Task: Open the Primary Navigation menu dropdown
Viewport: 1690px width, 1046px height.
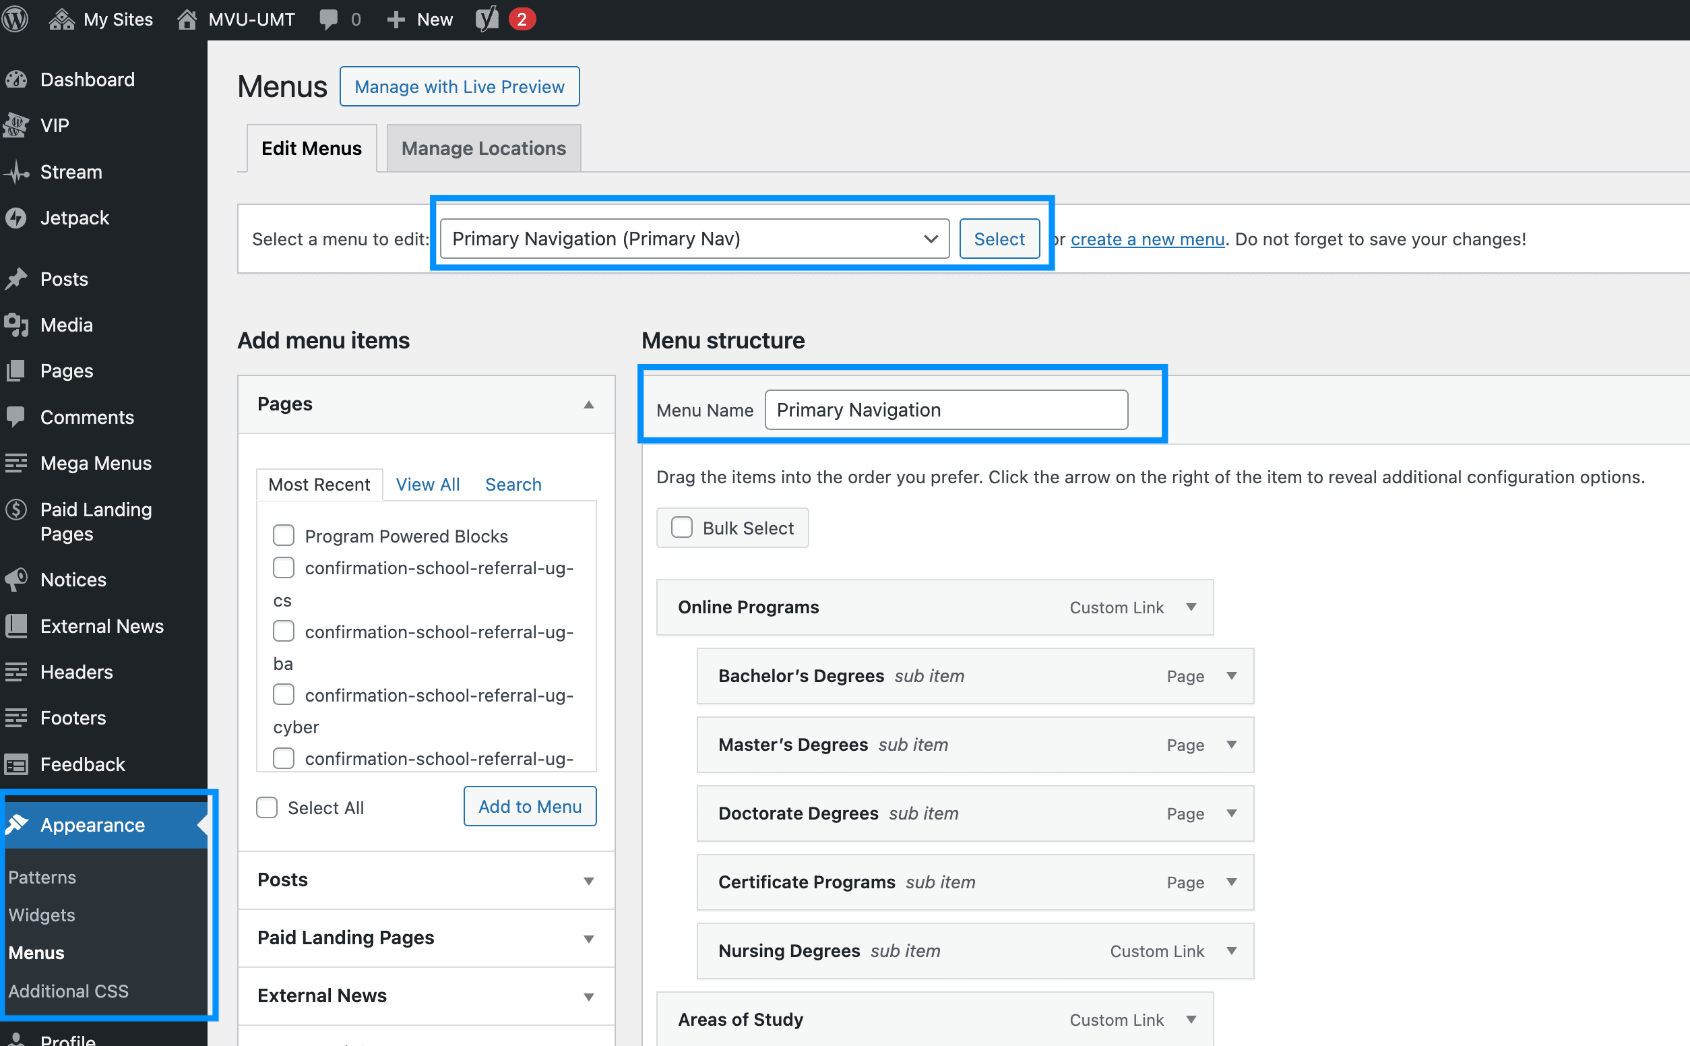Action: coord(694,239)
